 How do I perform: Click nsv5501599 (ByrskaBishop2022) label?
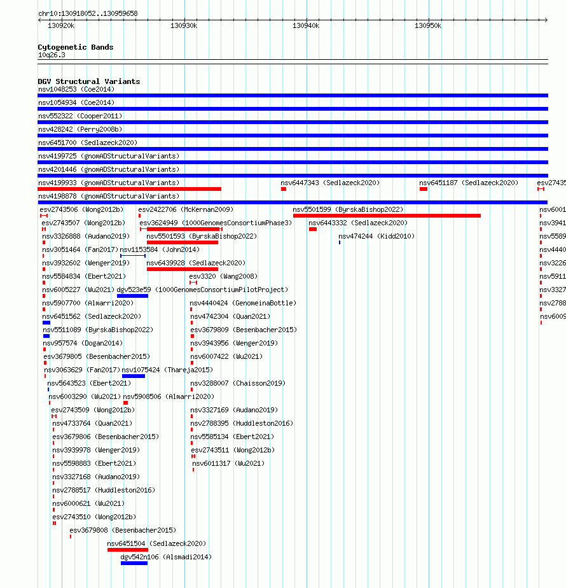coord(349,209)
